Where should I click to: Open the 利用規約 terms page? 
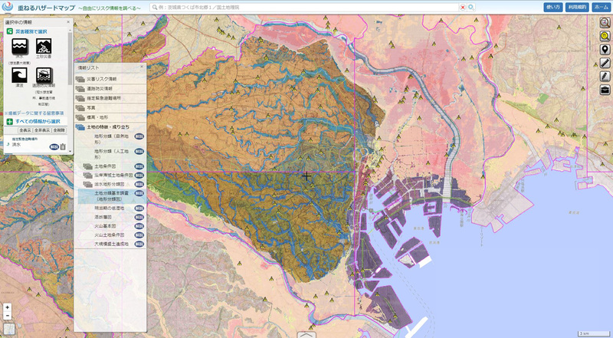pyautogui.click(x=577, y=8)
